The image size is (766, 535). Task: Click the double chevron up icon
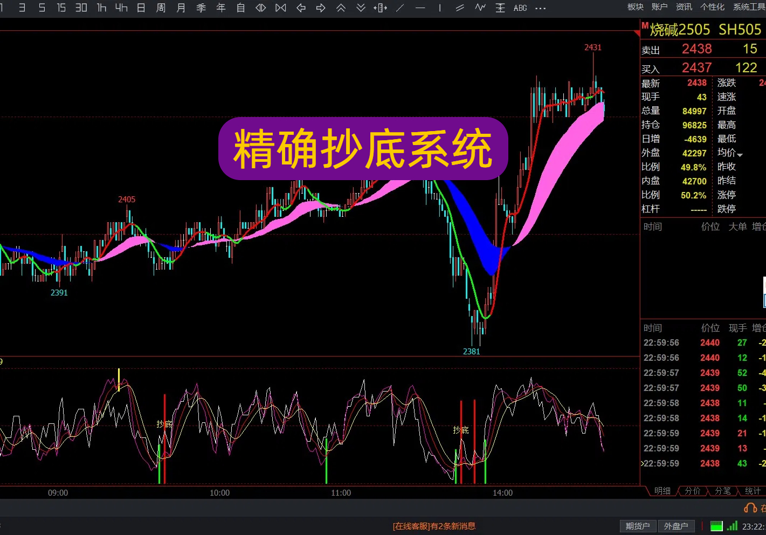click(341, 8)
